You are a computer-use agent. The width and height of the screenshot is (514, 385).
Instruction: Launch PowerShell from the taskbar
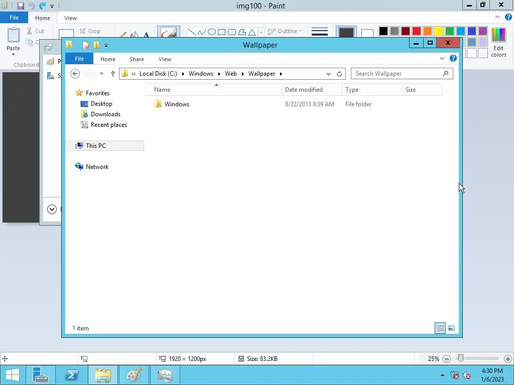[x=72, y=375]
